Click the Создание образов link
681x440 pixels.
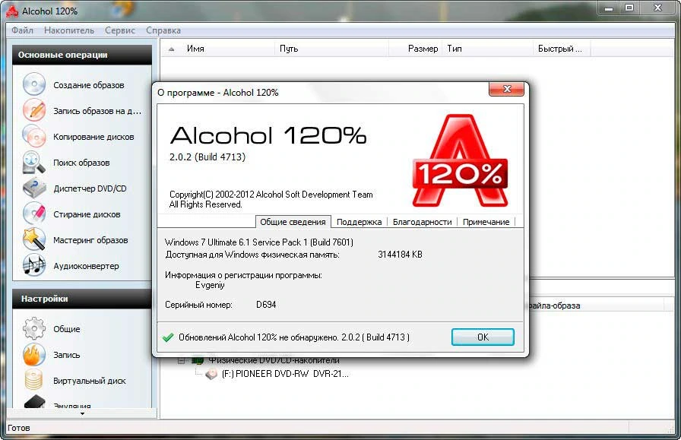click(x=89, y=85)
